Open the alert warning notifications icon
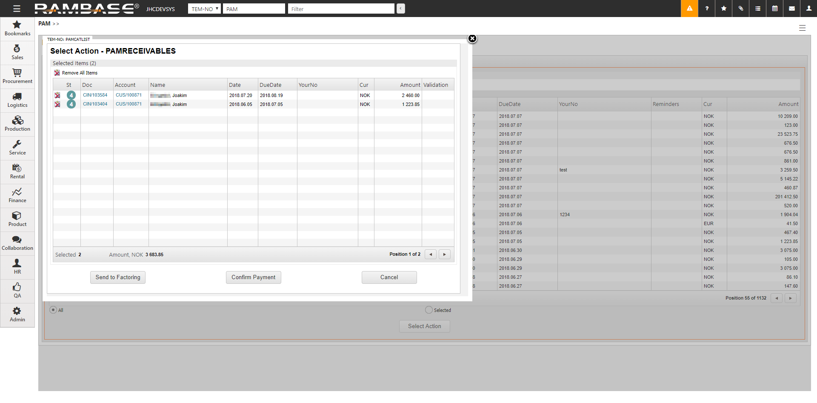This screenshot has height=403, width=817. 689,9
